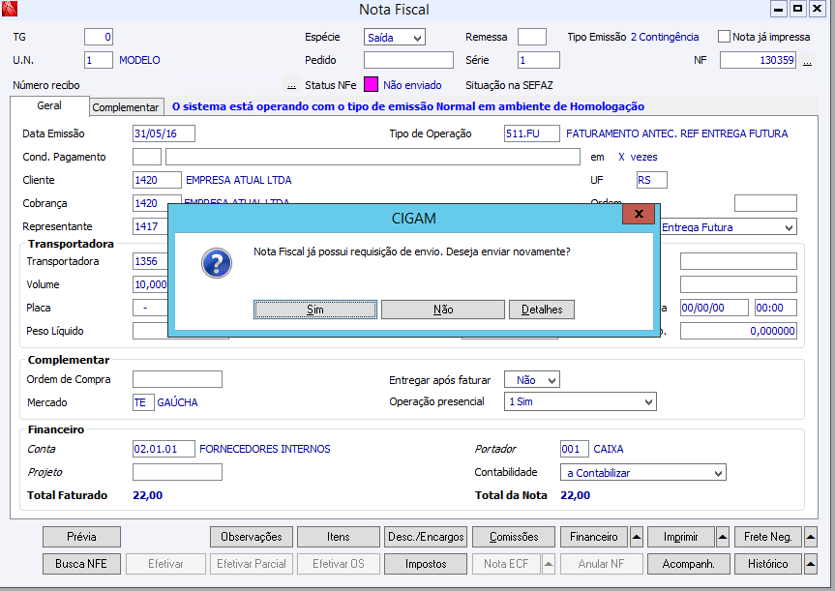Viewport: 835px width, 591px height.
Task: Click the Pedido input field
Action: [x=408, y=60]
